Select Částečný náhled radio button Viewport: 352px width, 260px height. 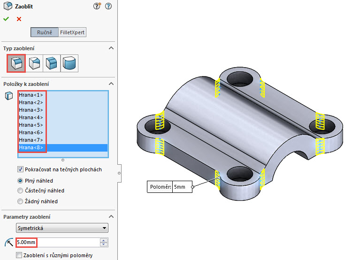point(20,191)
